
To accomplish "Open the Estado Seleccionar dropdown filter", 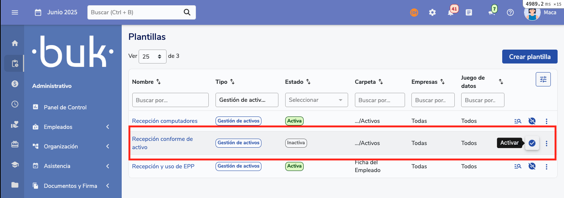I will (316, 100).
